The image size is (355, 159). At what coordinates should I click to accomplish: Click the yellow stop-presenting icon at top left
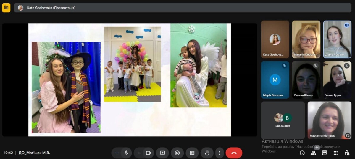click(x=6, y=8)
